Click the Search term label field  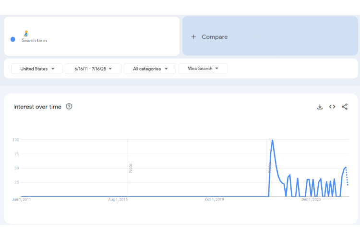coord(34,41)
